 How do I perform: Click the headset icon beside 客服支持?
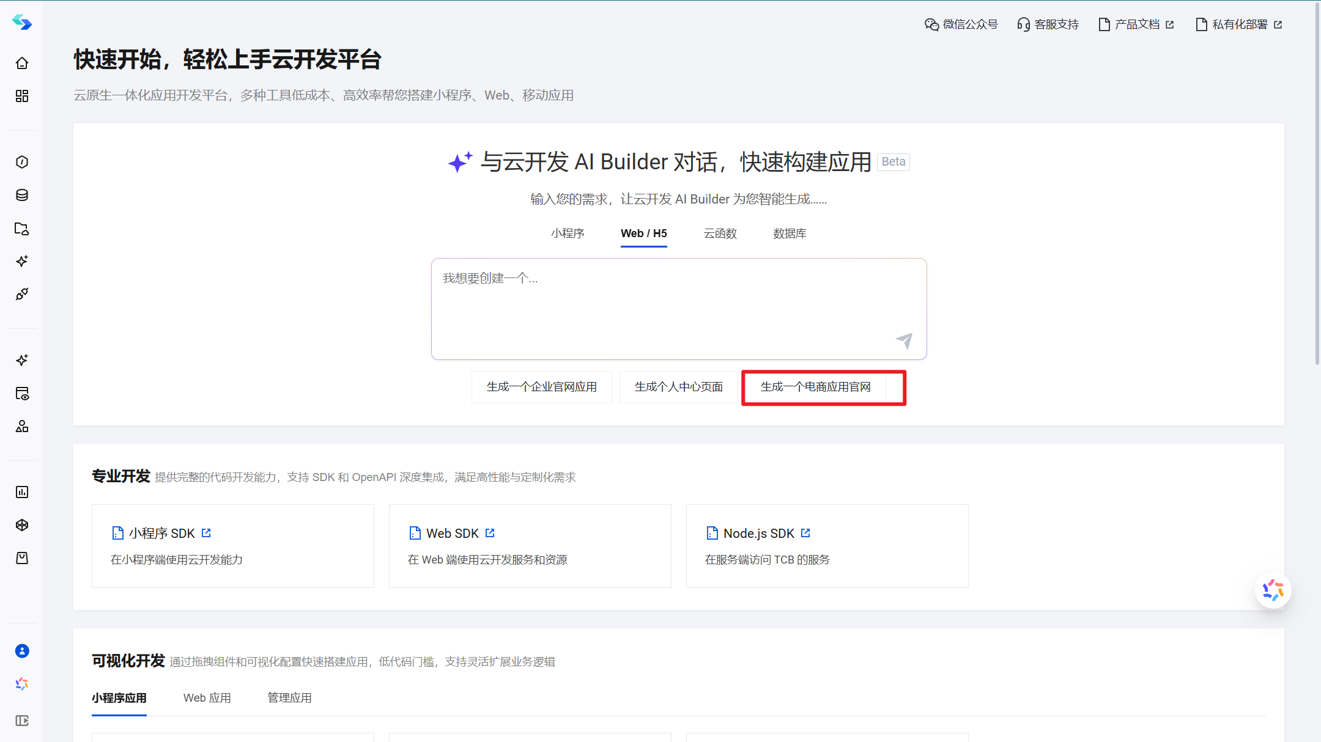click(x=1023, y=24)
